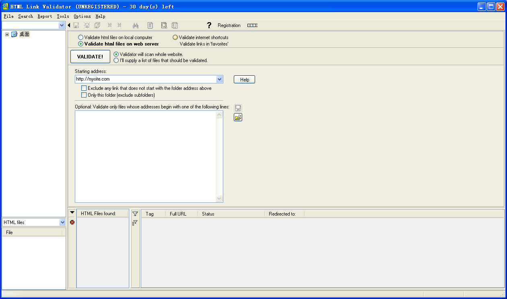
Task: Click the document page toolbar icon
Action: click(150, 25)
